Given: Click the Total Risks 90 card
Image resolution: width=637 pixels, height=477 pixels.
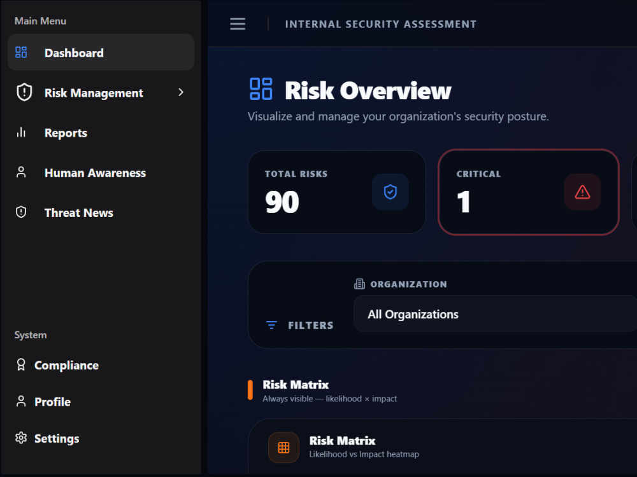Looking at the screenshot, I should pyautogui.click(x=337, y=192).
